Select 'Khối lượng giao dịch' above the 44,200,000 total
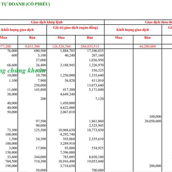Viewport: 172px width, 172px height. pos(132,30)
